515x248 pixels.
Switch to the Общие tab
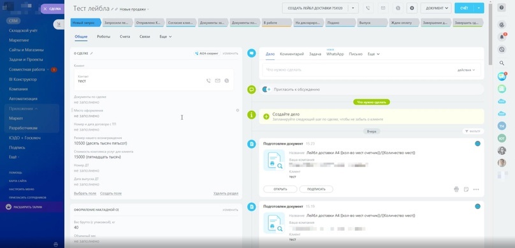coord(81,36)
